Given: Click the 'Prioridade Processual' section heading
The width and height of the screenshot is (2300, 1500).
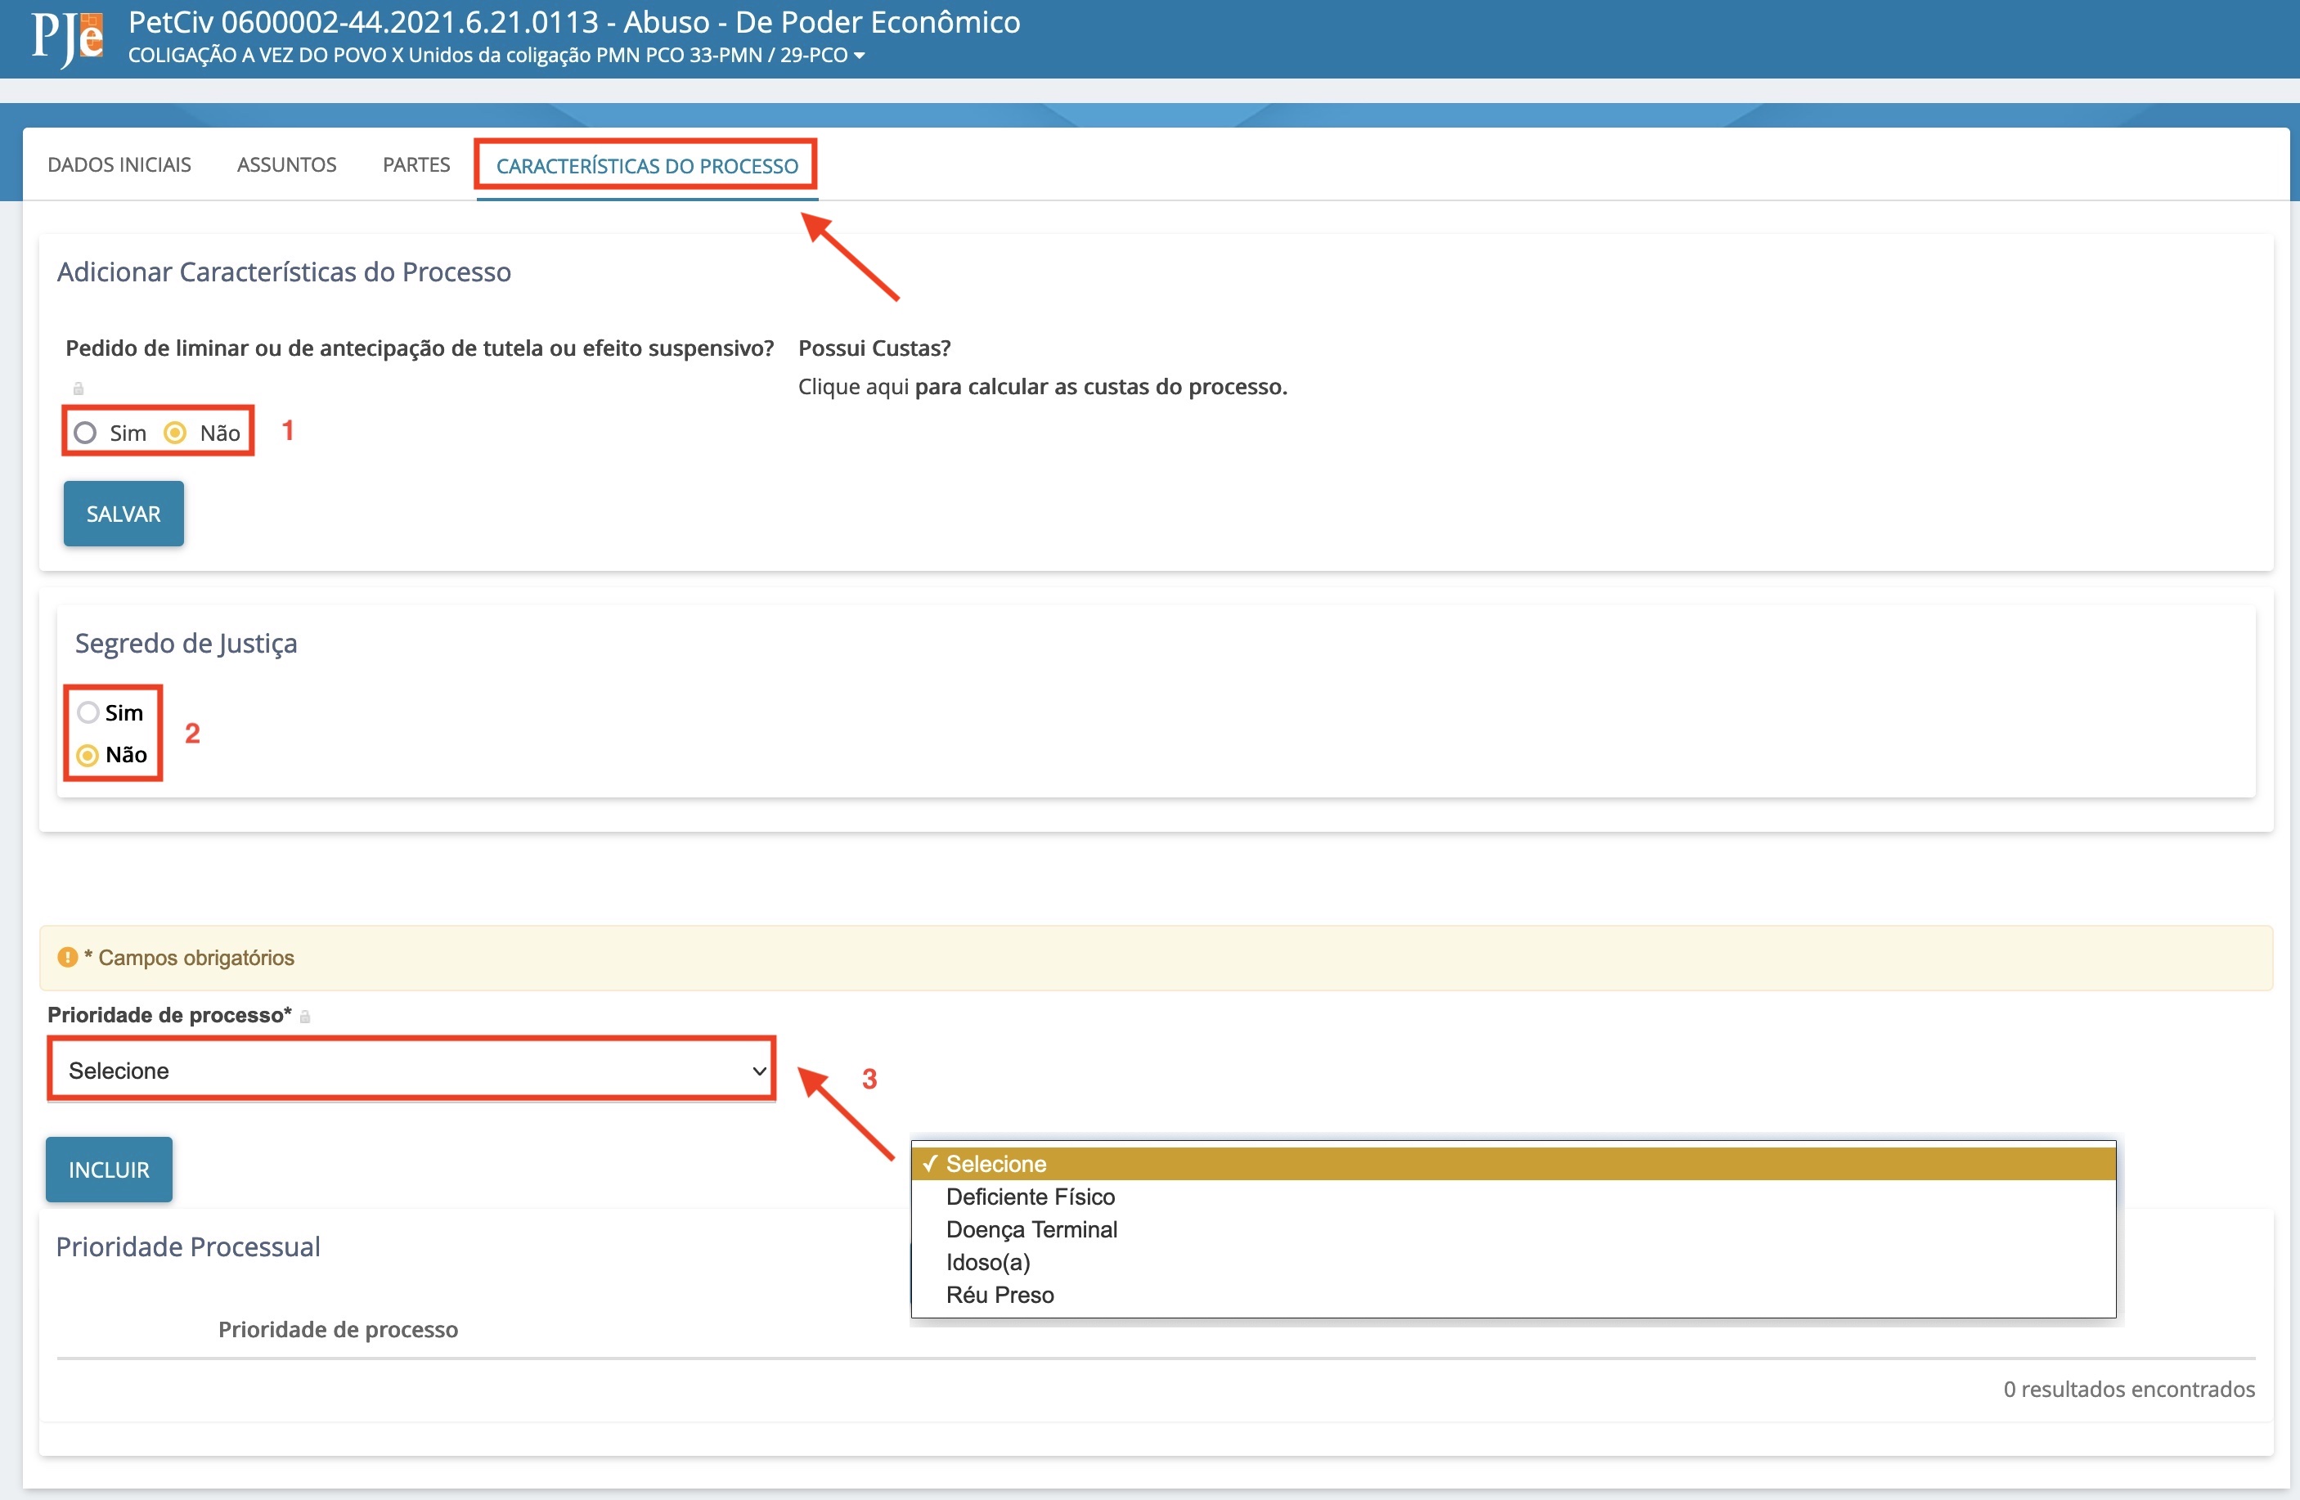Looking at the screenshot, I should (187, 1246).
